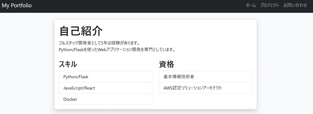This screenshot has height=114, width=313.
Task: Select the AWS認定ソリューションアーキテクト item
Action: point(206,88)
